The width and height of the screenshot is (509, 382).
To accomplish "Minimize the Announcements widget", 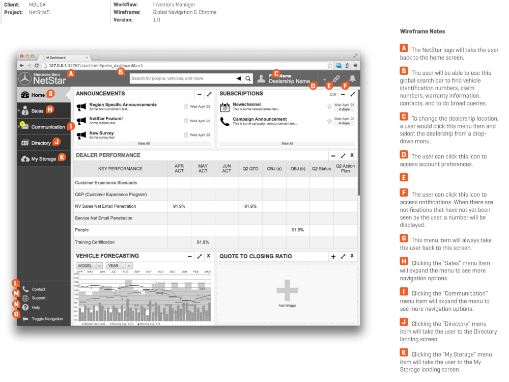I will 200,94.
